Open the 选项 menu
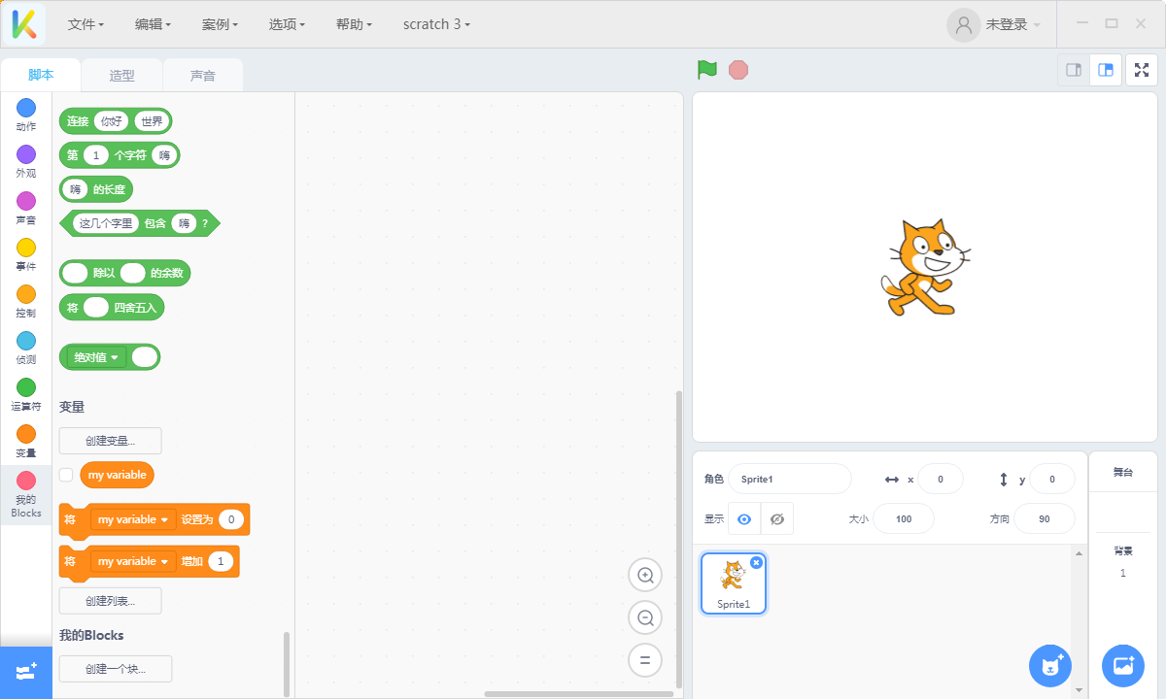Screen dimensions: 1166x699 click(287, 24)
